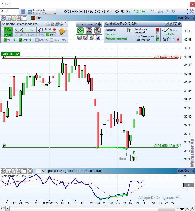Uncheck the WTI arrow checkbox in bottom row
This screenshot has height=211, width=195.
pos(5,40)
